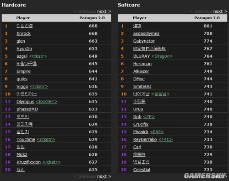Click Player column header in Hardcore table

23,18
